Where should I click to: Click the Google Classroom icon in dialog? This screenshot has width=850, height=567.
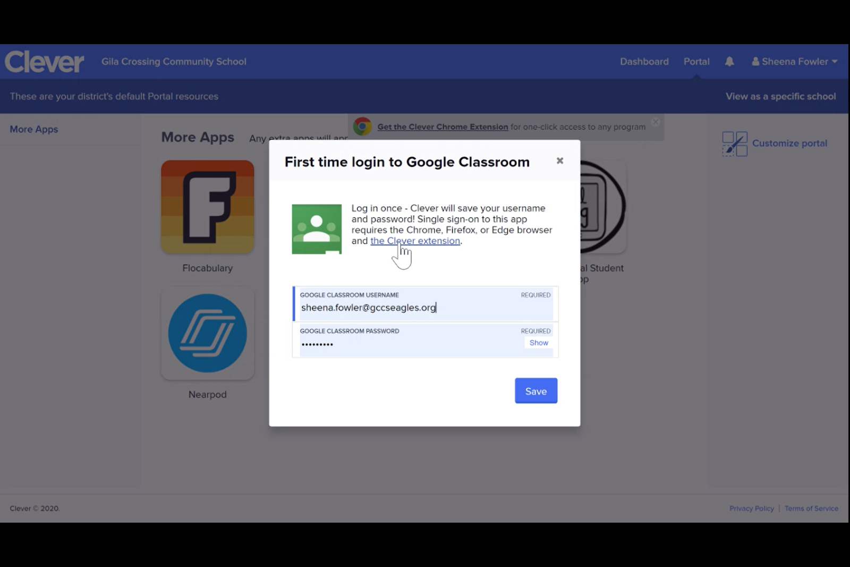pos(317,229)
